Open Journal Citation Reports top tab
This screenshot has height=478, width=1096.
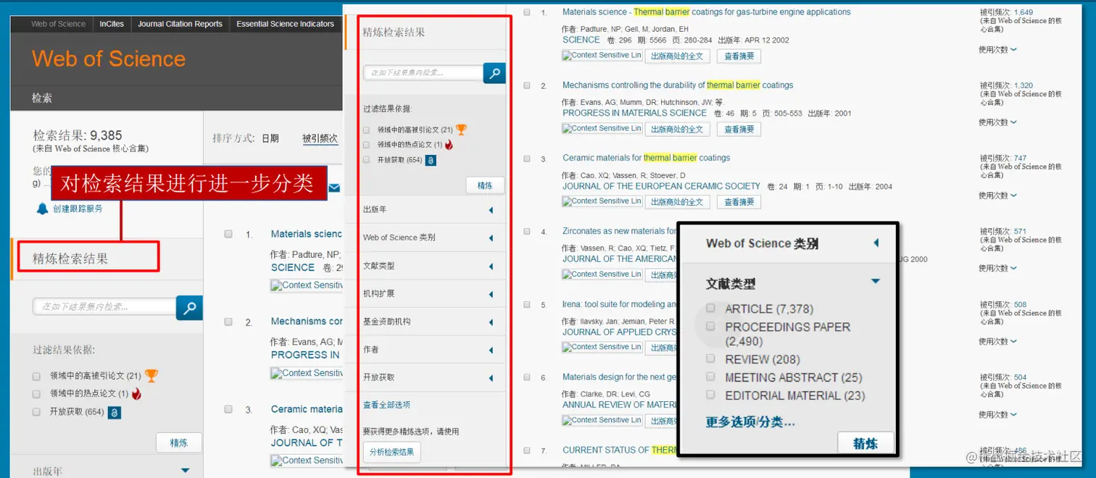pos(180,24)
